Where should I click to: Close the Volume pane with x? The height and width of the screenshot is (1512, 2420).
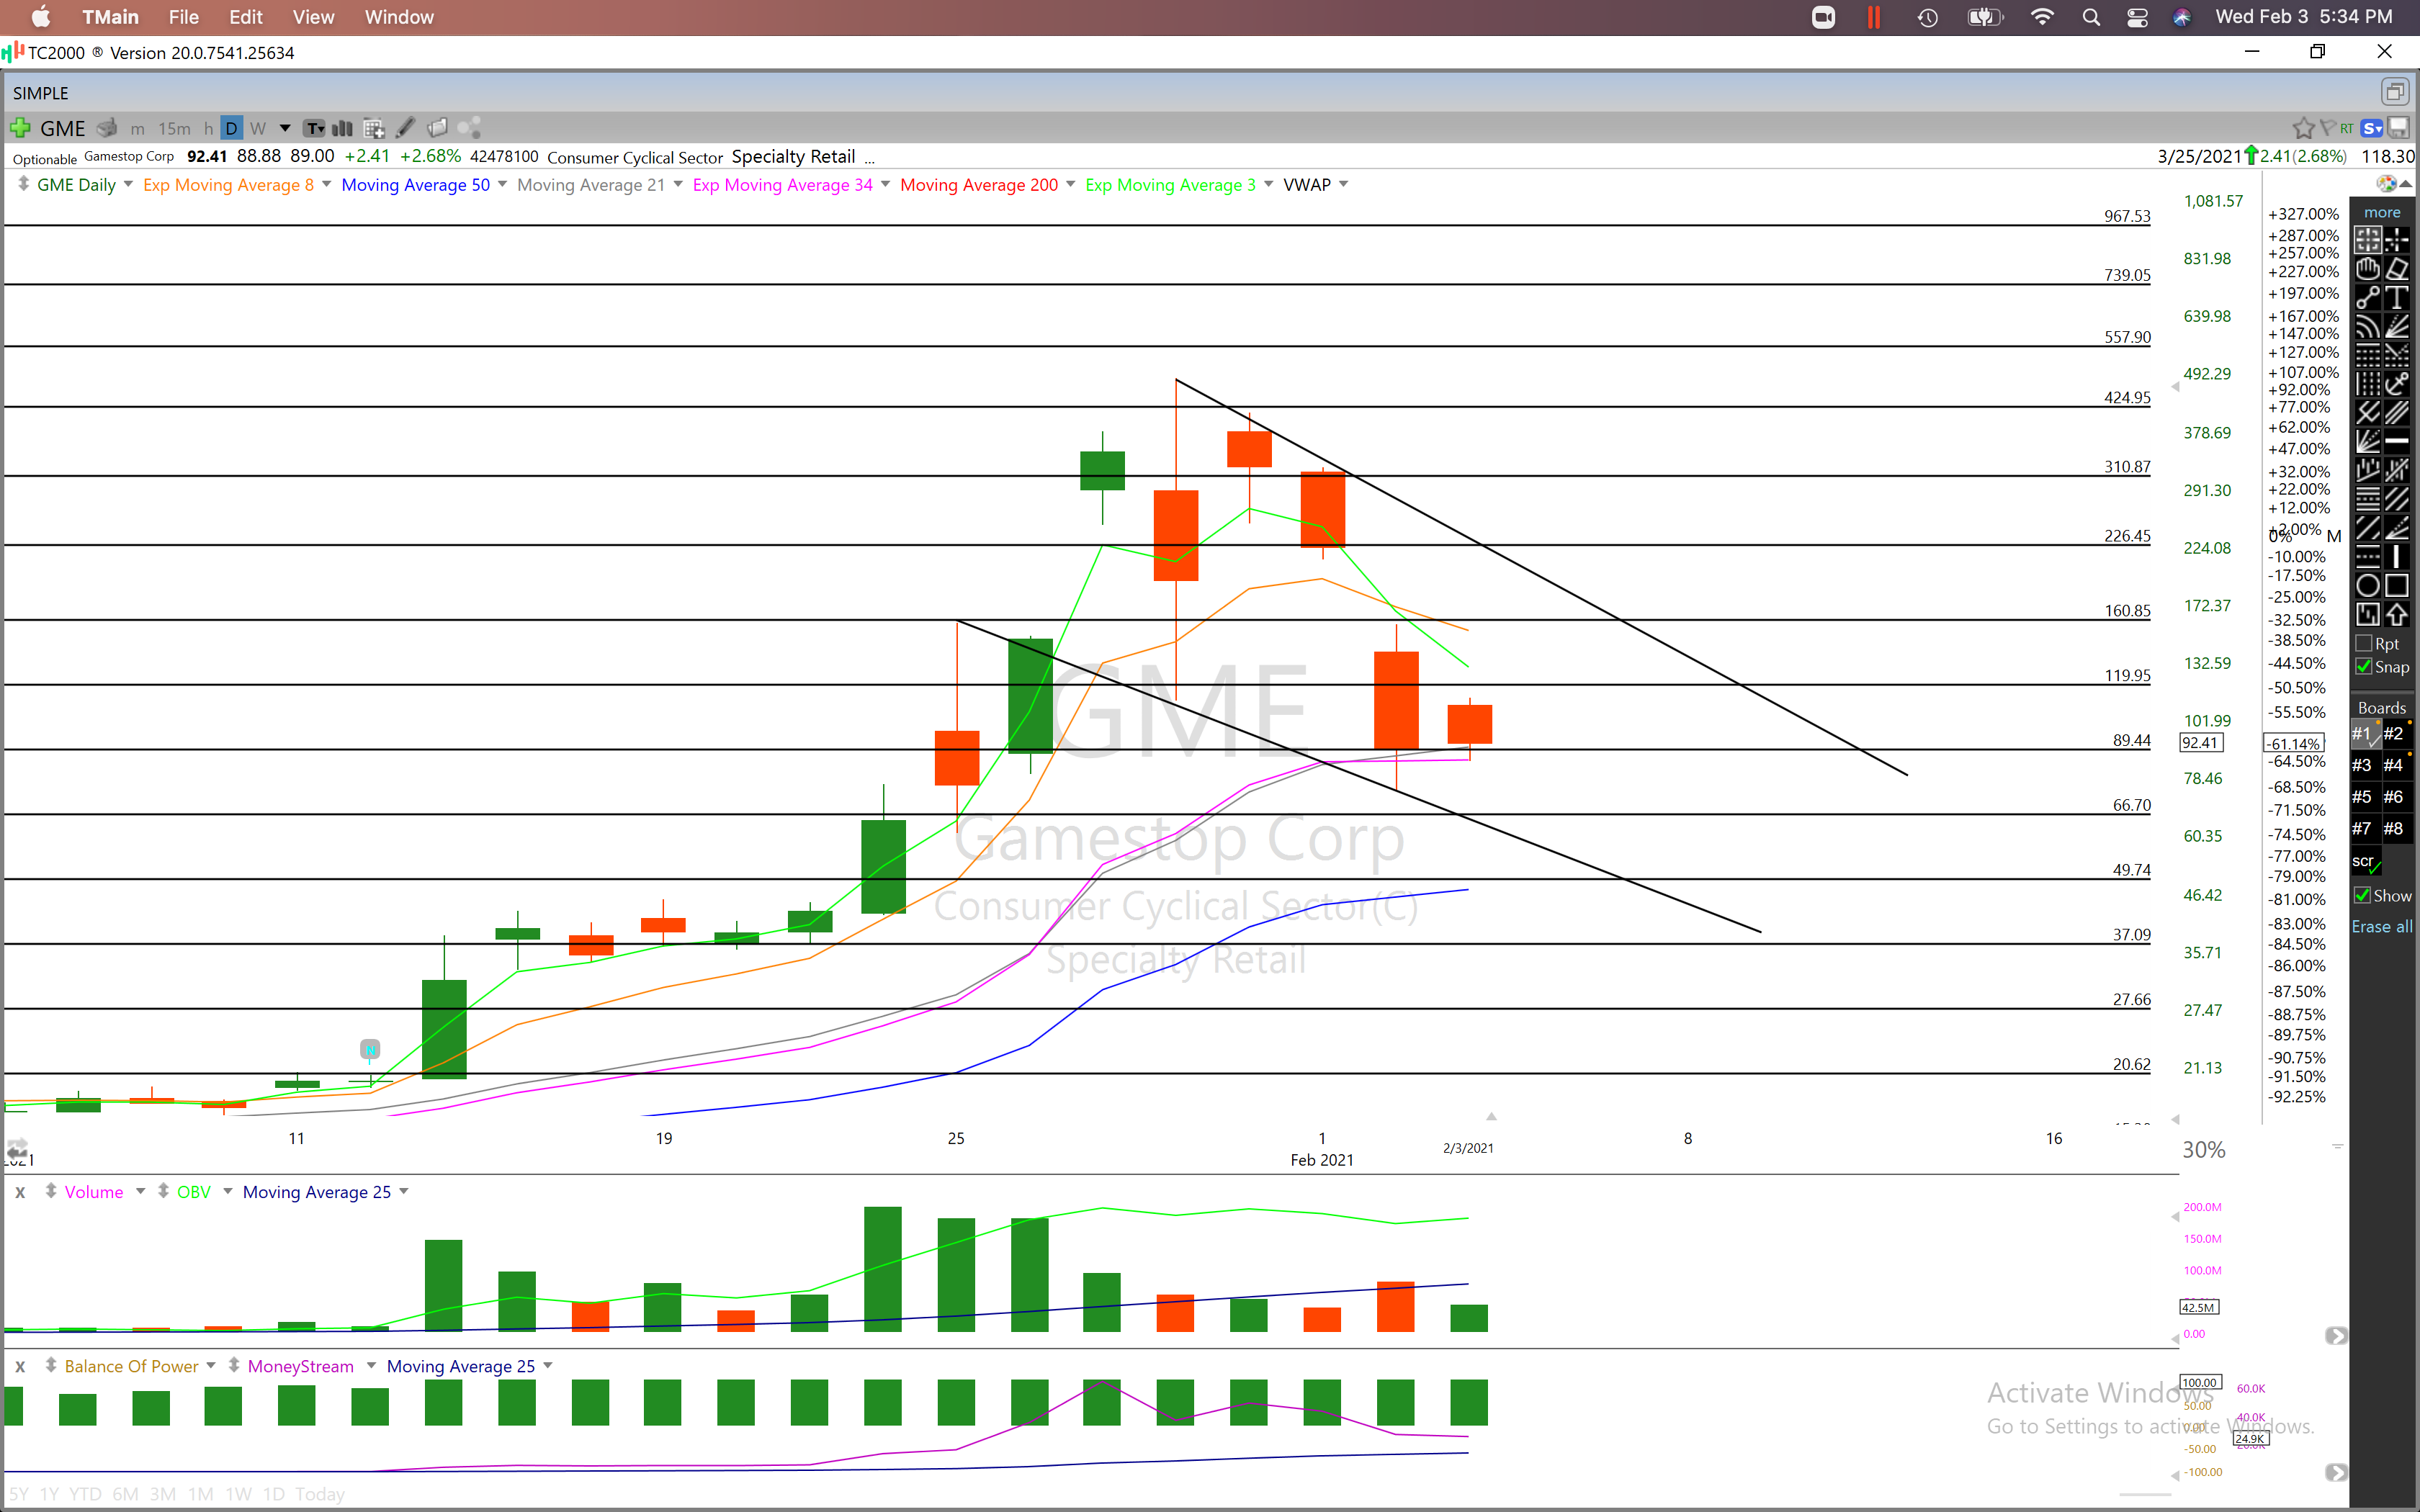20,1191
